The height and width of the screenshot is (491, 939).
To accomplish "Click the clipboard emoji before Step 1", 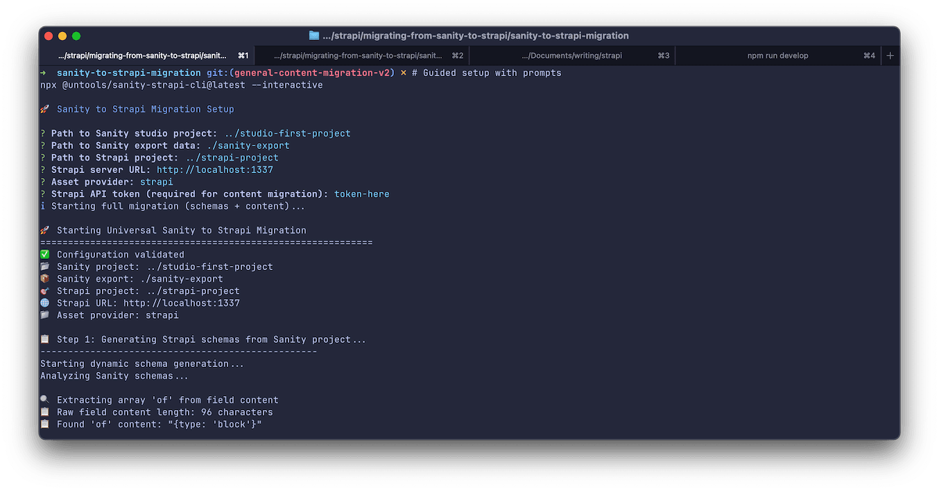I will (45, 339).
